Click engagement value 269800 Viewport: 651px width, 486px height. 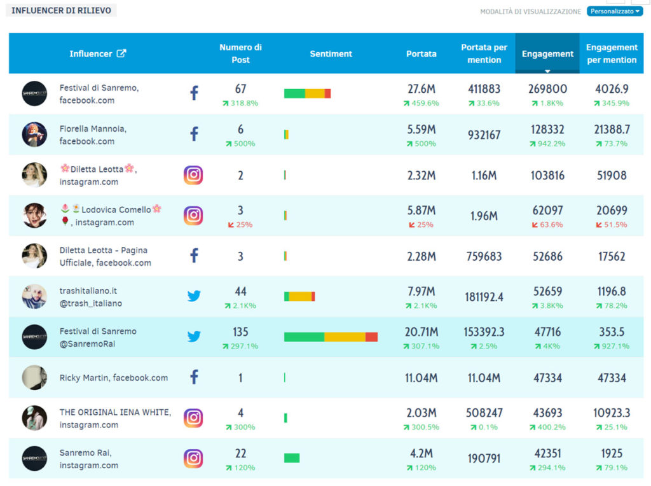[x=547, y=88]
